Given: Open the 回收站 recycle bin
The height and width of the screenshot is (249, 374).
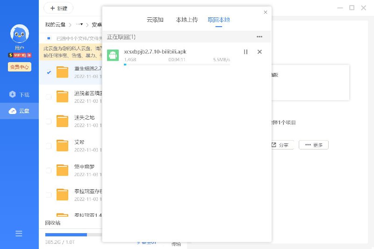Looking at the screenshot, I should tap(53, 223).
